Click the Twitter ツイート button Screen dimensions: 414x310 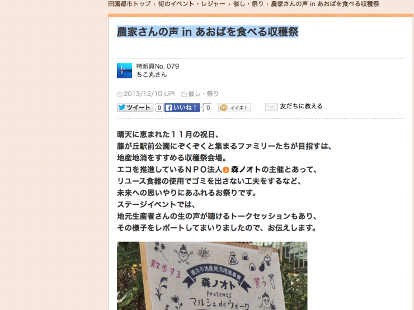[135, 108]
